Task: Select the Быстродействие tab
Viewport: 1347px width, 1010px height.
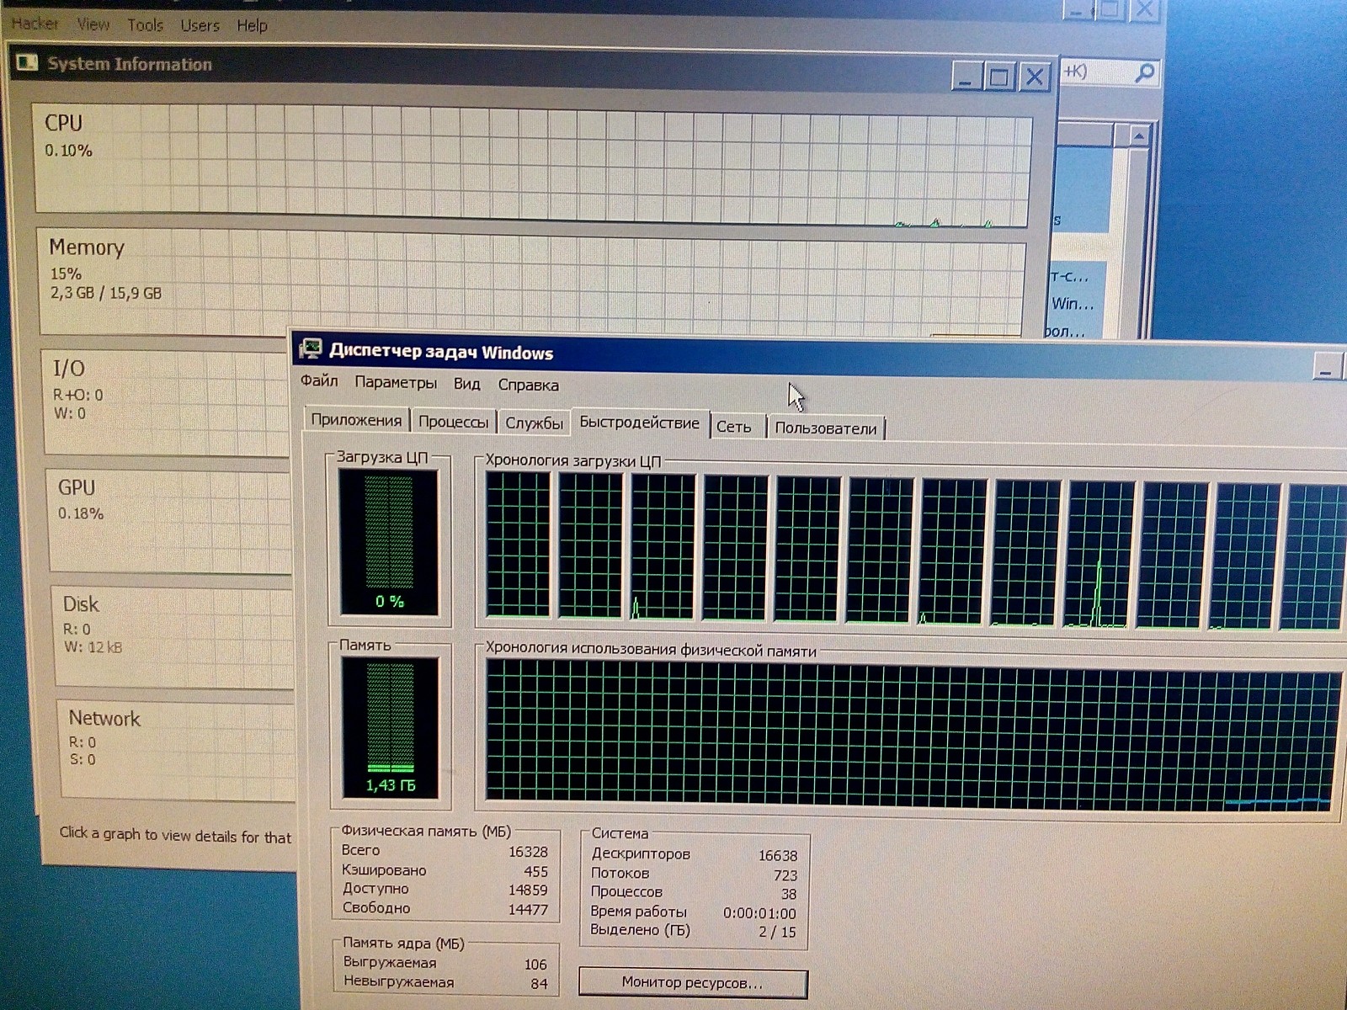Action: pos(639,423)
